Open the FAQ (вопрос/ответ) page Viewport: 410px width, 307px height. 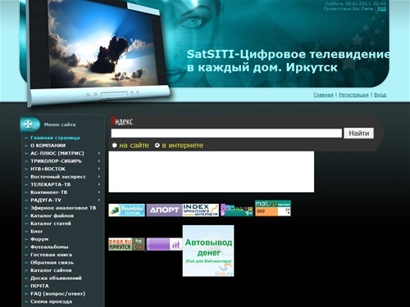click(57, 294)
